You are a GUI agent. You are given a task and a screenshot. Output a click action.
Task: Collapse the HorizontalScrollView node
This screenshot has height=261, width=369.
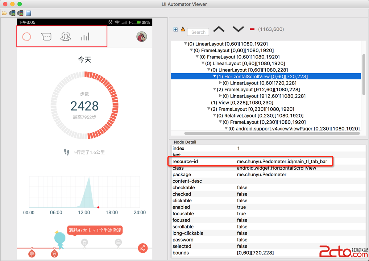tap(214, 76)
